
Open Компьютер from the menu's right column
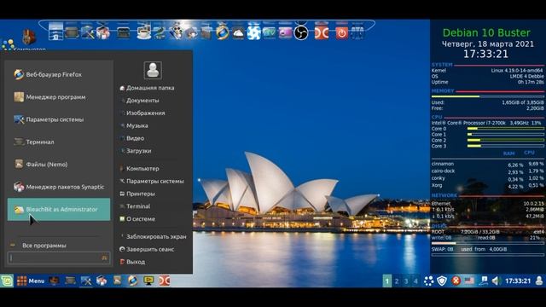(x=142, y=169)
